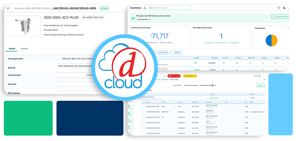Open the red New status dropdown
Image resolution: width=296 pixels, height=141 pixels.
click(174, 76)
